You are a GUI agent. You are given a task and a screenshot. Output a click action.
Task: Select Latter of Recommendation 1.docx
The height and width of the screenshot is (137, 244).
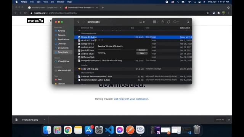(x=96, y=76)
